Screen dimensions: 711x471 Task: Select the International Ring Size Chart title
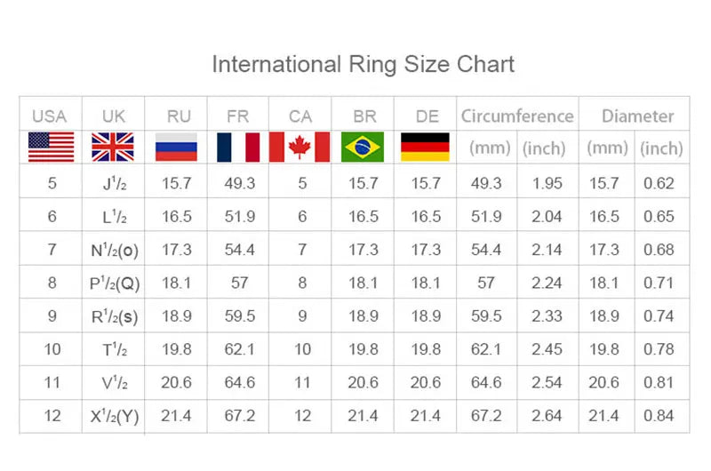363,64
